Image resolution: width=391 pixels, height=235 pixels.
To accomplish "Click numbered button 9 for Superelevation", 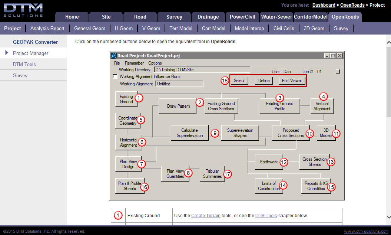I will 215,133.
